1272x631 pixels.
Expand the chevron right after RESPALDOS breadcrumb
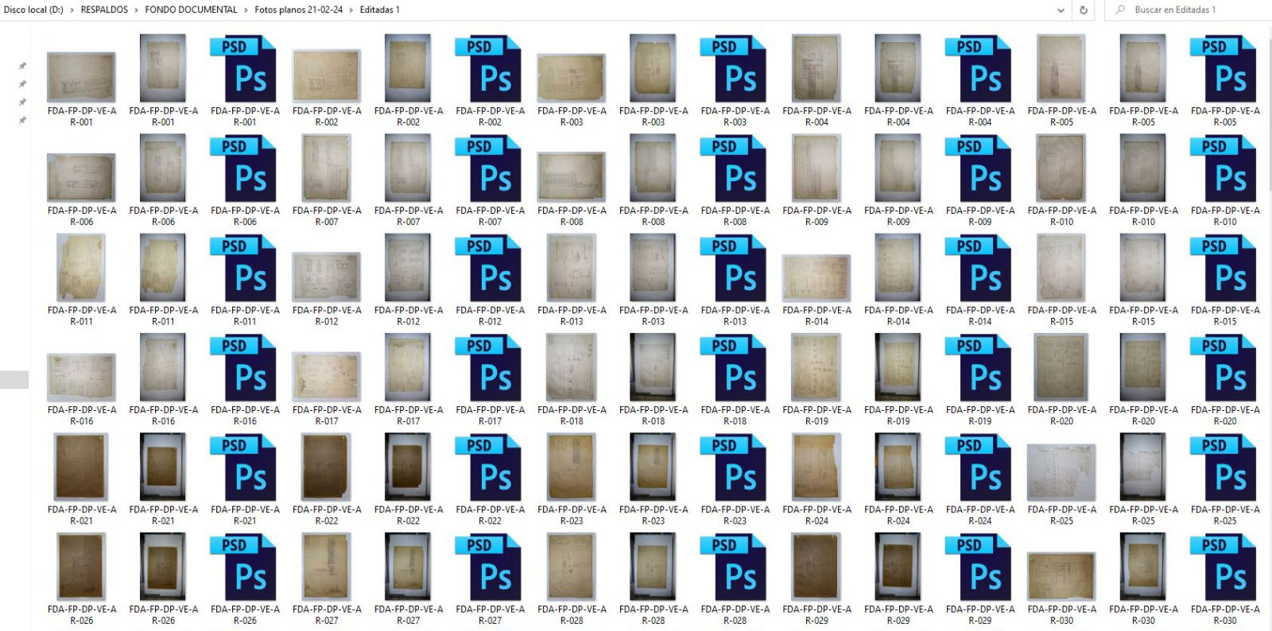tap(136, 10)
